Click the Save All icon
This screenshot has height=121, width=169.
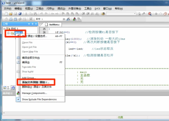click(x=20, y=14)
